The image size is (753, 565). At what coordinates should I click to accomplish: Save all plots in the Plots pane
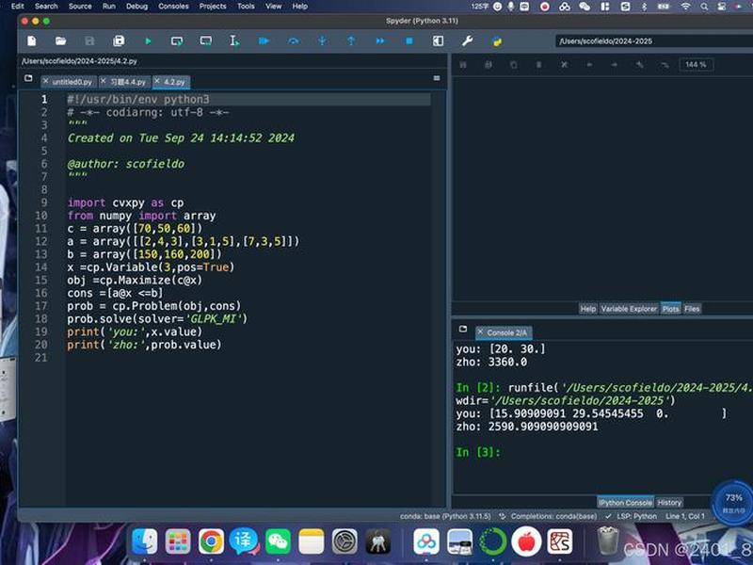tap(488, 64)
